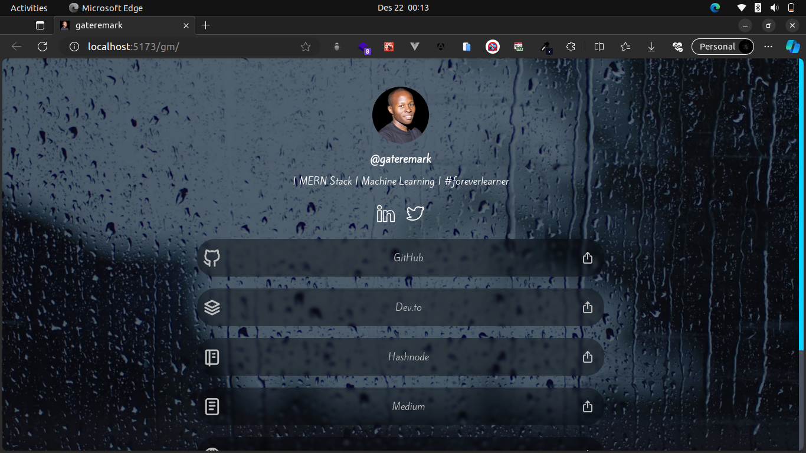Click the MERN Stack bio text
This screenshot has height=453, width=806.
[x=401, y=181]
